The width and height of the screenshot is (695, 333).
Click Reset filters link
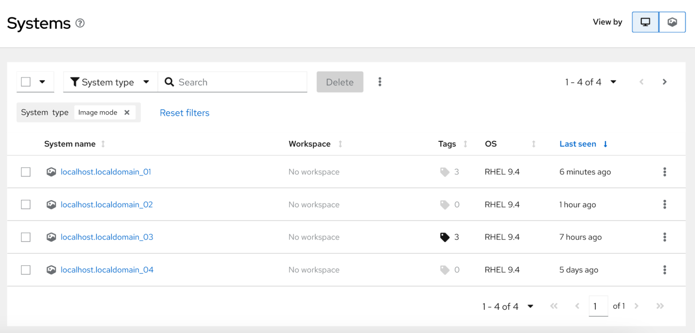pyautogui.click(x=184, y=113)
